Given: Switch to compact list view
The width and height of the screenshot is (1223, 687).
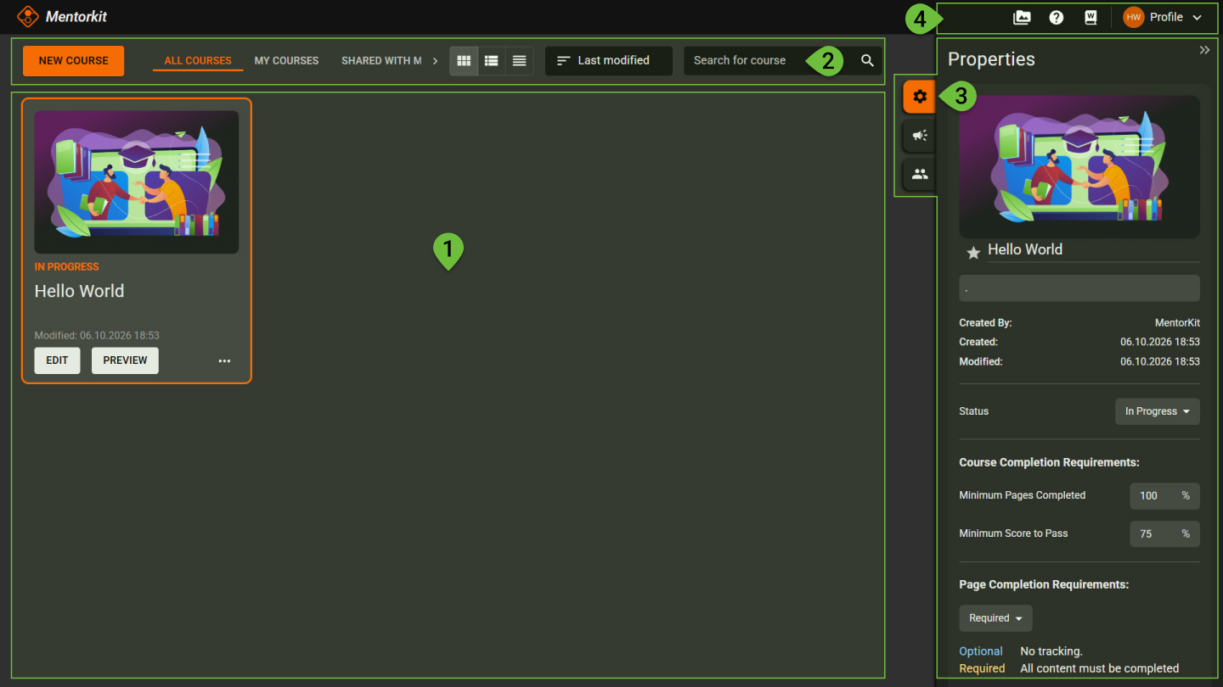Looking at the screenshot, I should tap(519, 61).
